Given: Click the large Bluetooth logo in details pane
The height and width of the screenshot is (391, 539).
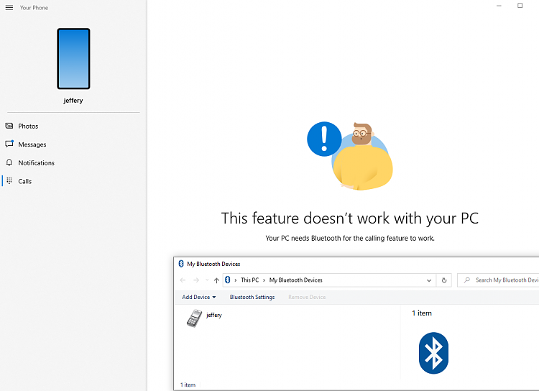Looking at the screenshot, I should click(433, 353).
